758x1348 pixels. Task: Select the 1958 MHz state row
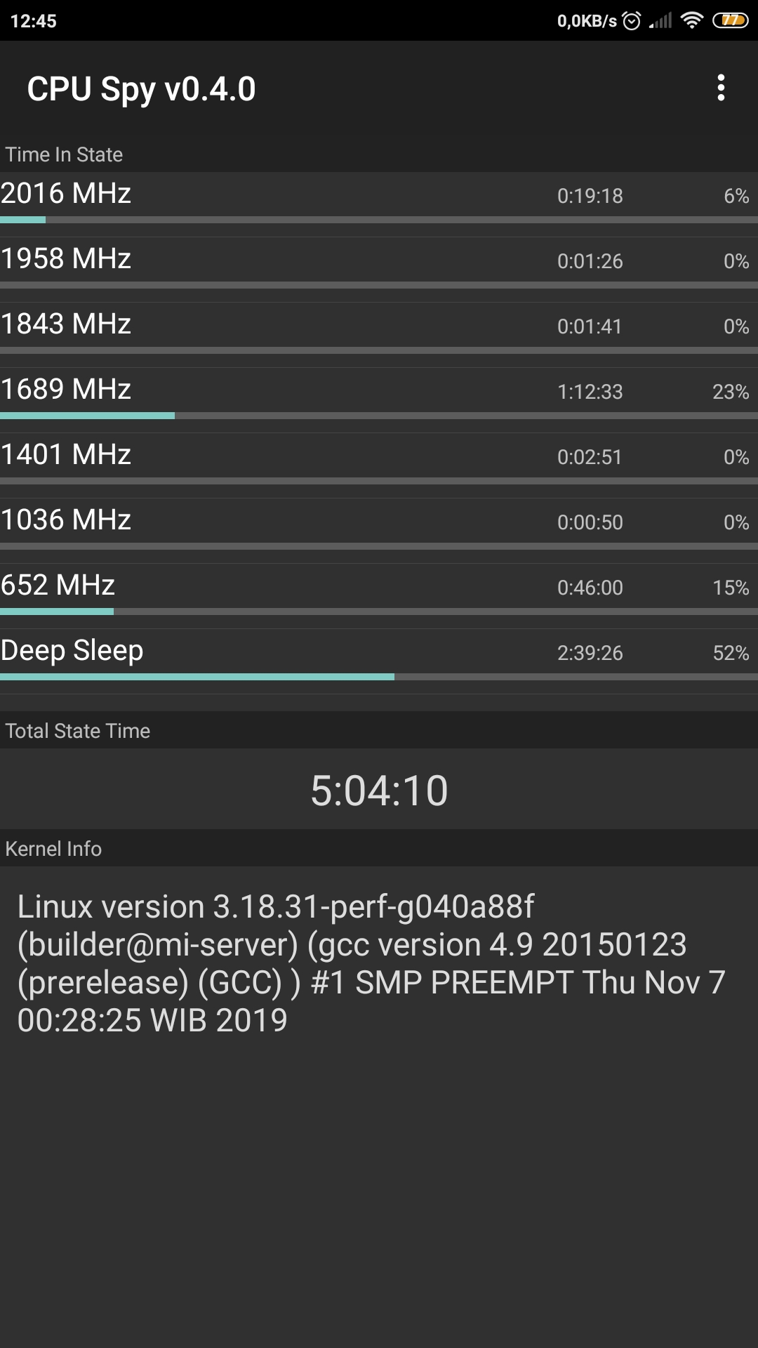click(x=379, y=260)
